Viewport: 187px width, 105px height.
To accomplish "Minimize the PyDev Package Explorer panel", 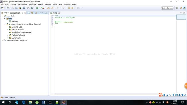I will 43,12.
